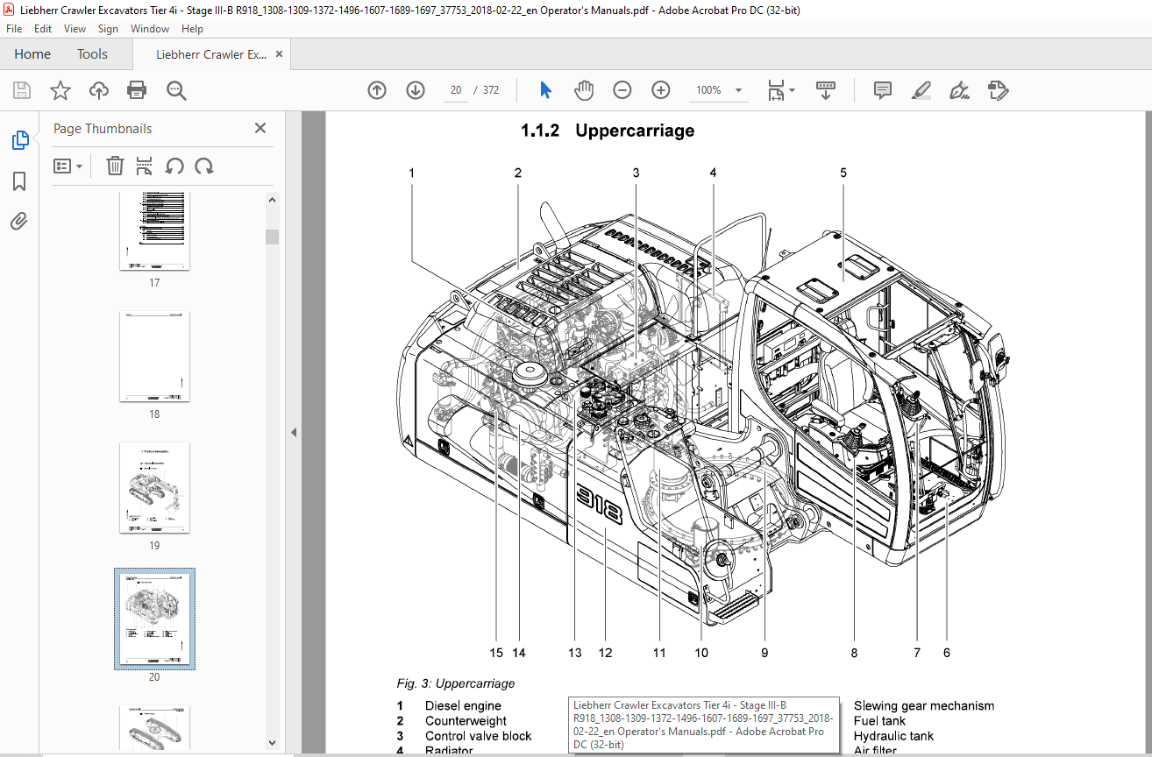
Task: Rotate page counterclockwise in thumbnails
Action: tap(174, 166)
